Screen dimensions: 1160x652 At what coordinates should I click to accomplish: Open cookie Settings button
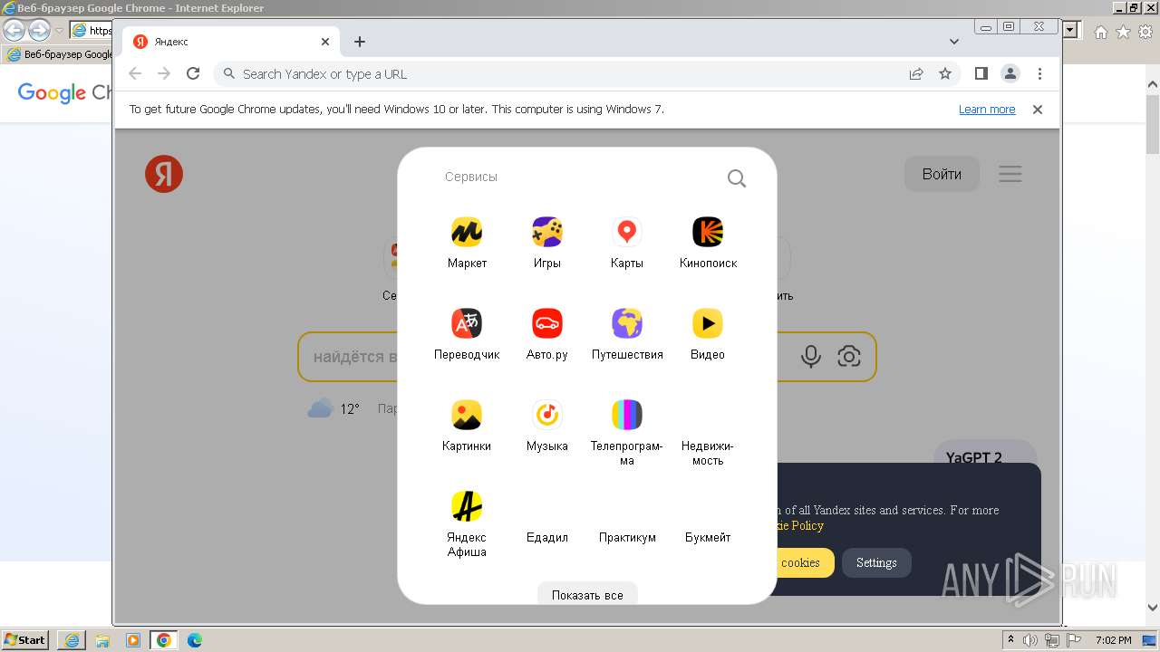(x=876, y=562)
